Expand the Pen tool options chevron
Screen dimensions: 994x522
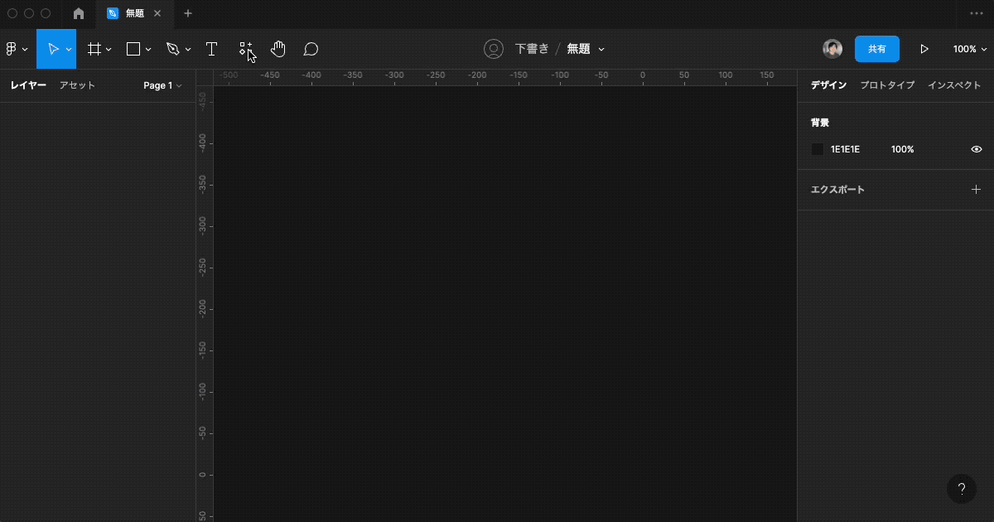[x=188, y=49]
